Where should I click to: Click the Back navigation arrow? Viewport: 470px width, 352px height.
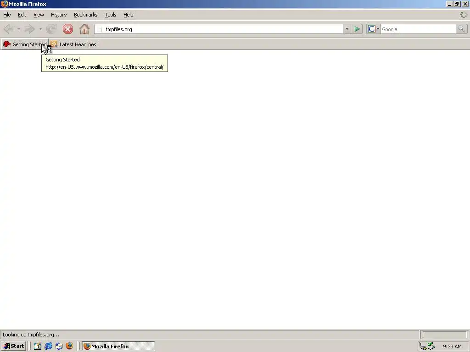9,29
